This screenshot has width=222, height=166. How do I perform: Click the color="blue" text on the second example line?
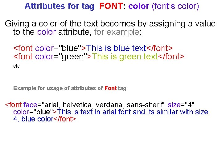(x=33, y=112)
